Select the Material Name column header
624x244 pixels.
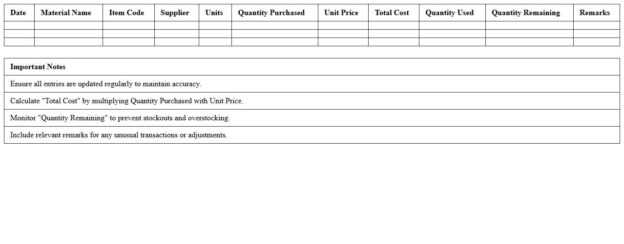[66, 13]
